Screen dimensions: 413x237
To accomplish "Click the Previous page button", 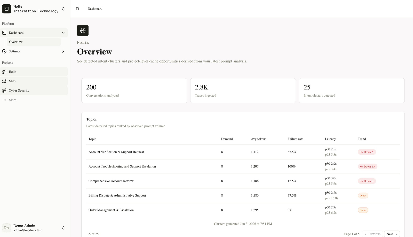I will pyautogui.click(x=372, y=234).
